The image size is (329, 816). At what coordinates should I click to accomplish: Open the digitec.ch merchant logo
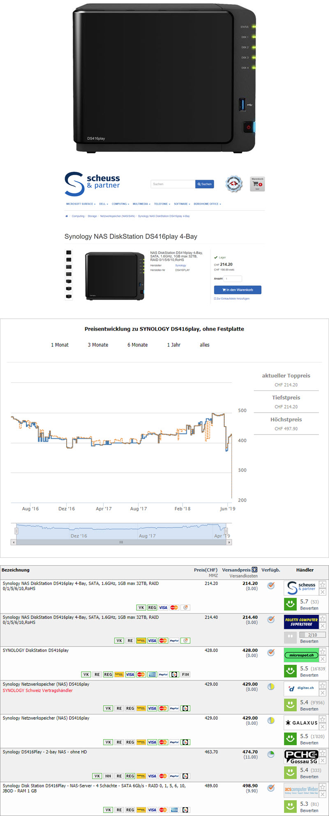pos(301,688)
